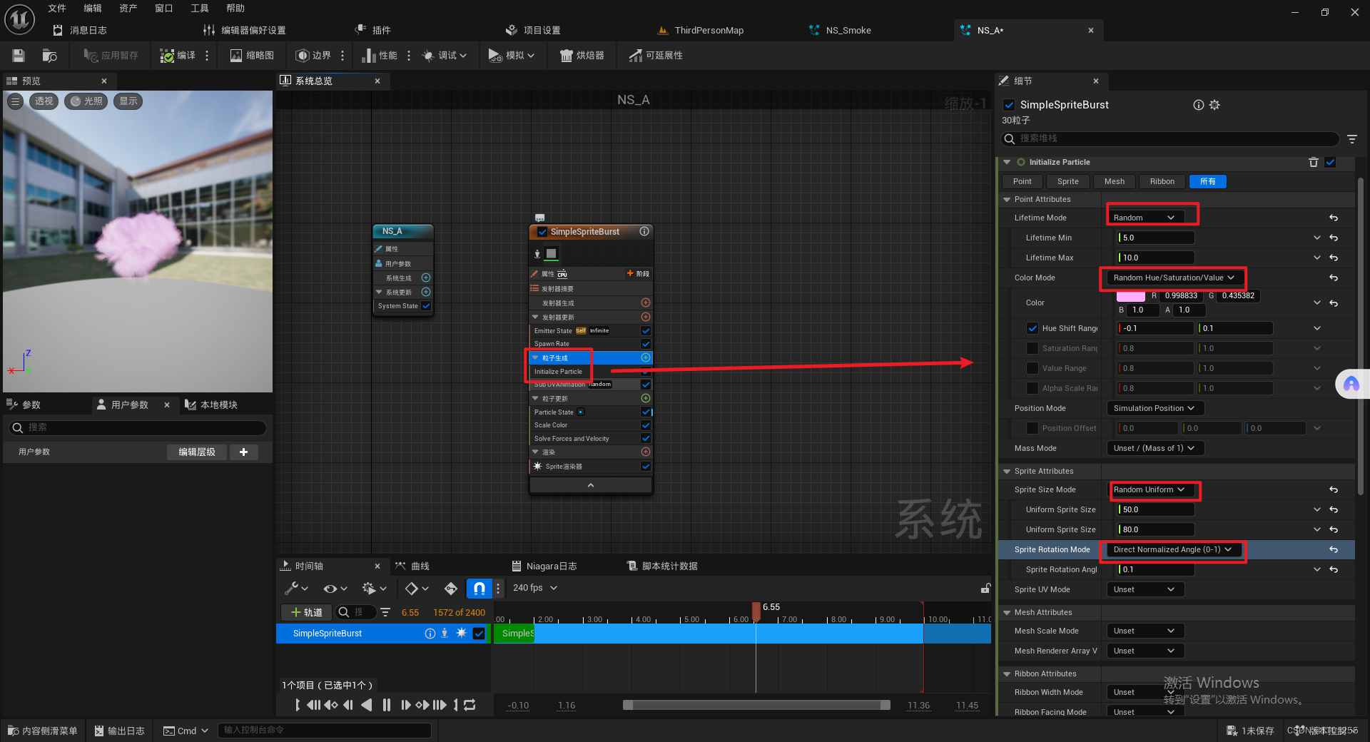Image resolution: width=1370 pixels, height=742 pixels.
Task: Lock the timeline with the padlock icon
Action: click(x=985, y=588)
